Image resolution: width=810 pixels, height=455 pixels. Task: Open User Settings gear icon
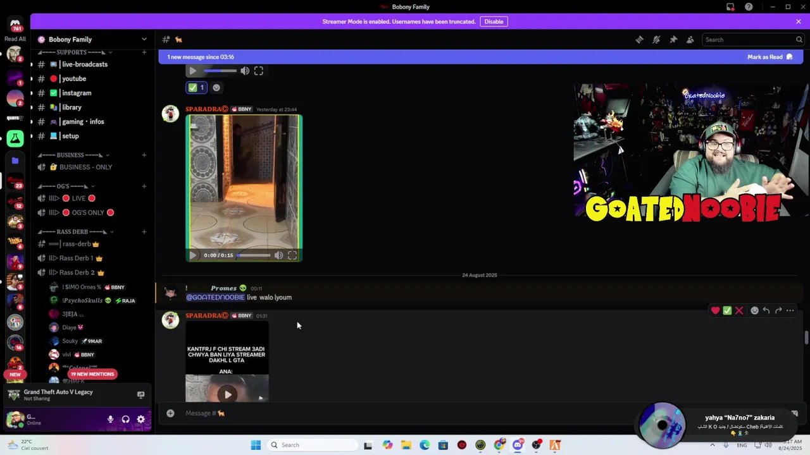tap(140, 419)
